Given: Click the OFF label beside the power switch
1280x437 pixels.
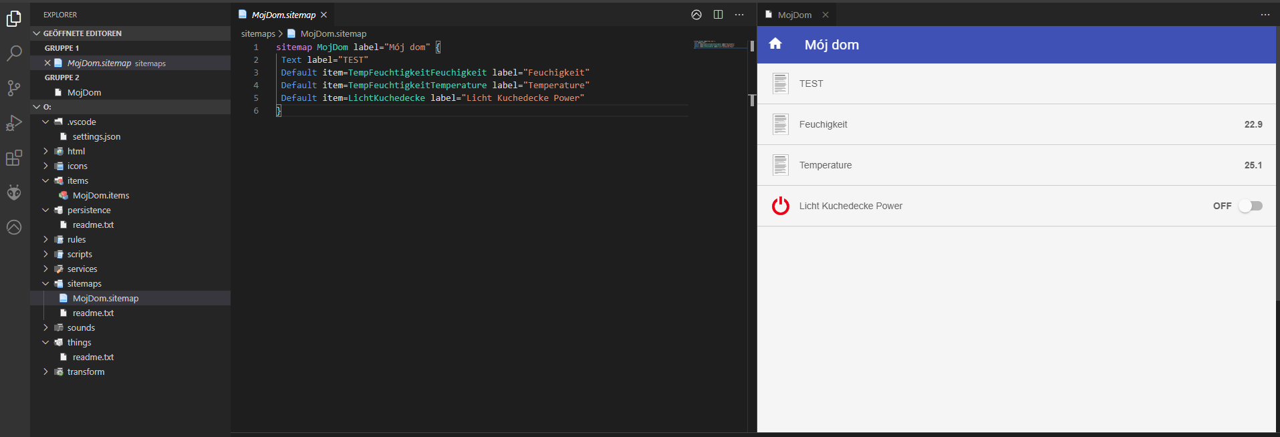Looking at the screenshot, I should point(1223,206).
